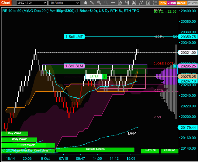
Task: Cancel the Sell SLM order X
Action: coord(175,66)
